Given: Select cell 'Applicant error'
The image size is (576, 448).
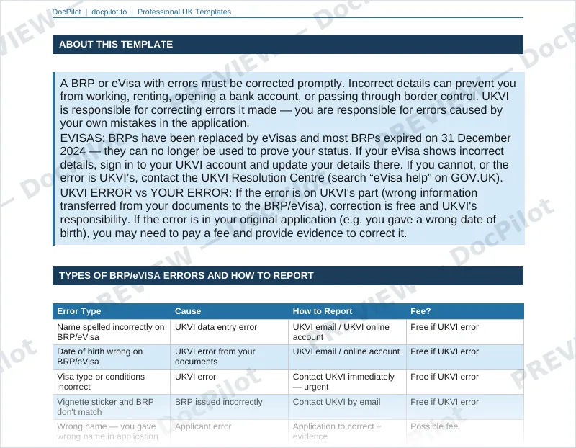Looking at the screenshot, I should coord(229,431).
